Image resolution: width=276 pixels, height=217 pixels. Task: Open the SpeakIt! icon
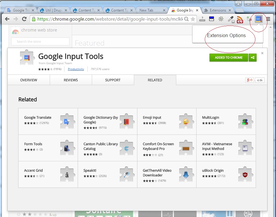pos(127,175)
